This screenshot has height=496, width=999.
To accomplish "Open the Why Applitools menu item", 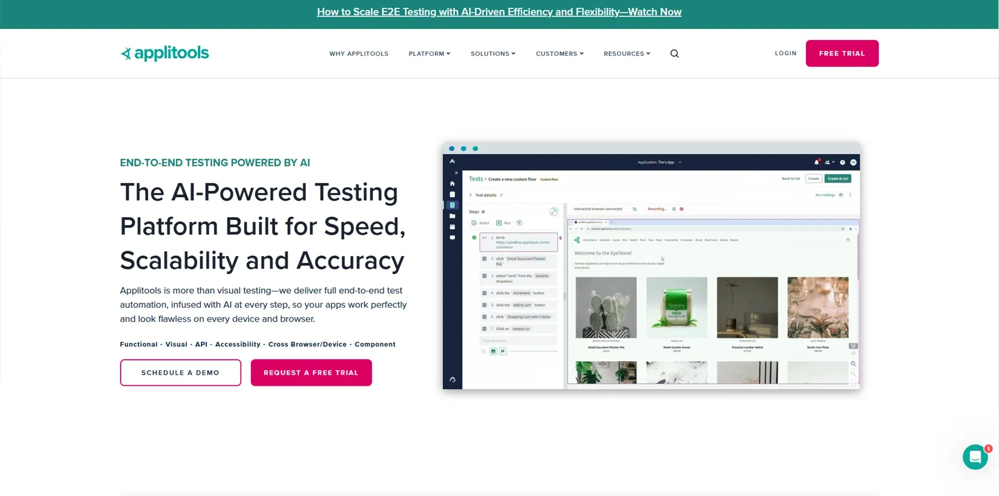I will [358, 54].
